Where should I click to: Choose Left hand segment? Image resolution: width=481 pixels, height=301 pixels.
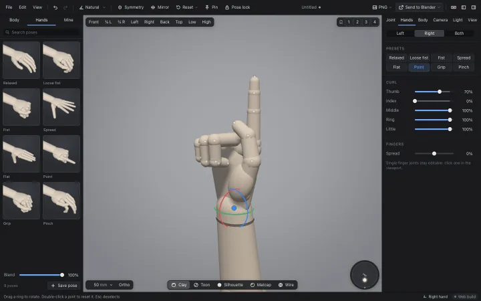click(x=400, y=33)
